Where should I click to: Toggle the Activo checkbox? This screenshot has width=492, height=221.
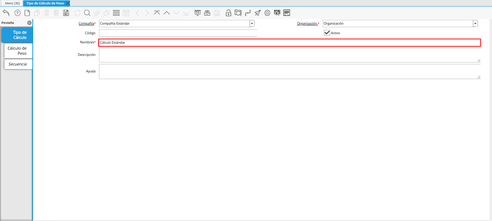tap(327, 33)
